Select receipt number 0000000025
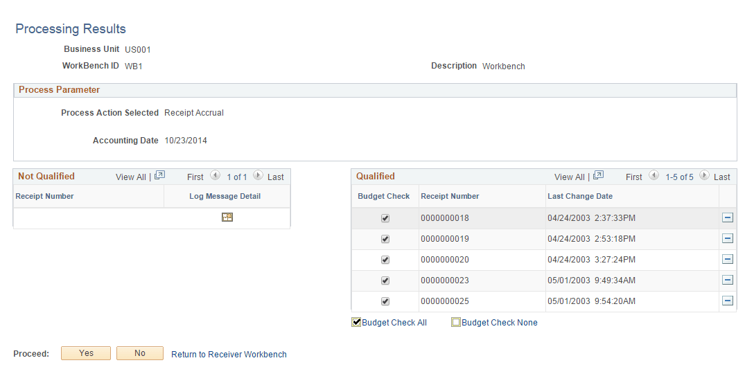The width and height of the screenshot is (745, 374). (x=445, y=301)
